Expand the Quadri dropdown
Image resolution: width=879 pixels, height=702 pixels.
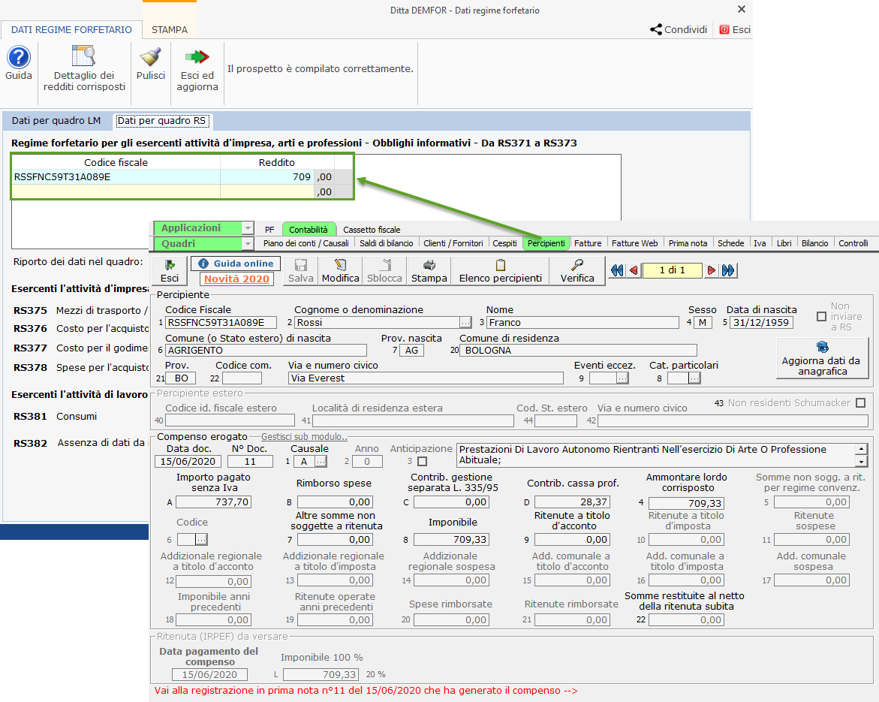pyautogui.click(x=248, y=243)
